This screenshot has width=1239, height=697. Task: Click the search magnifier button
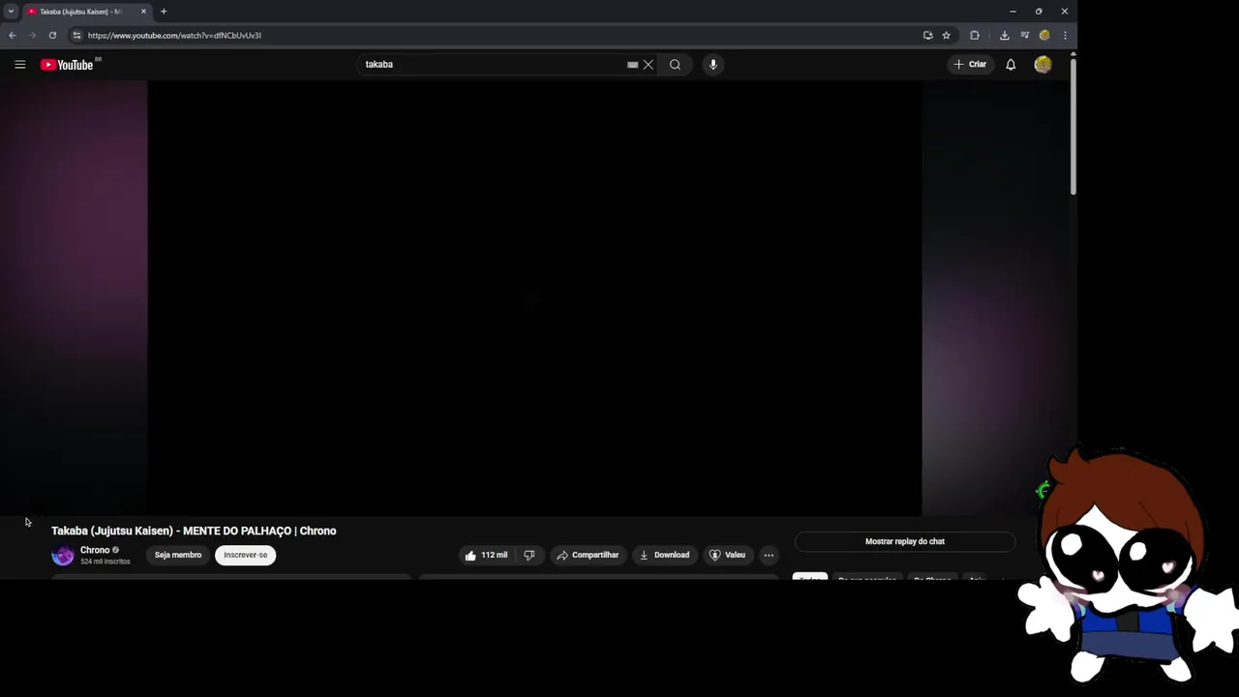coord(675,65)
